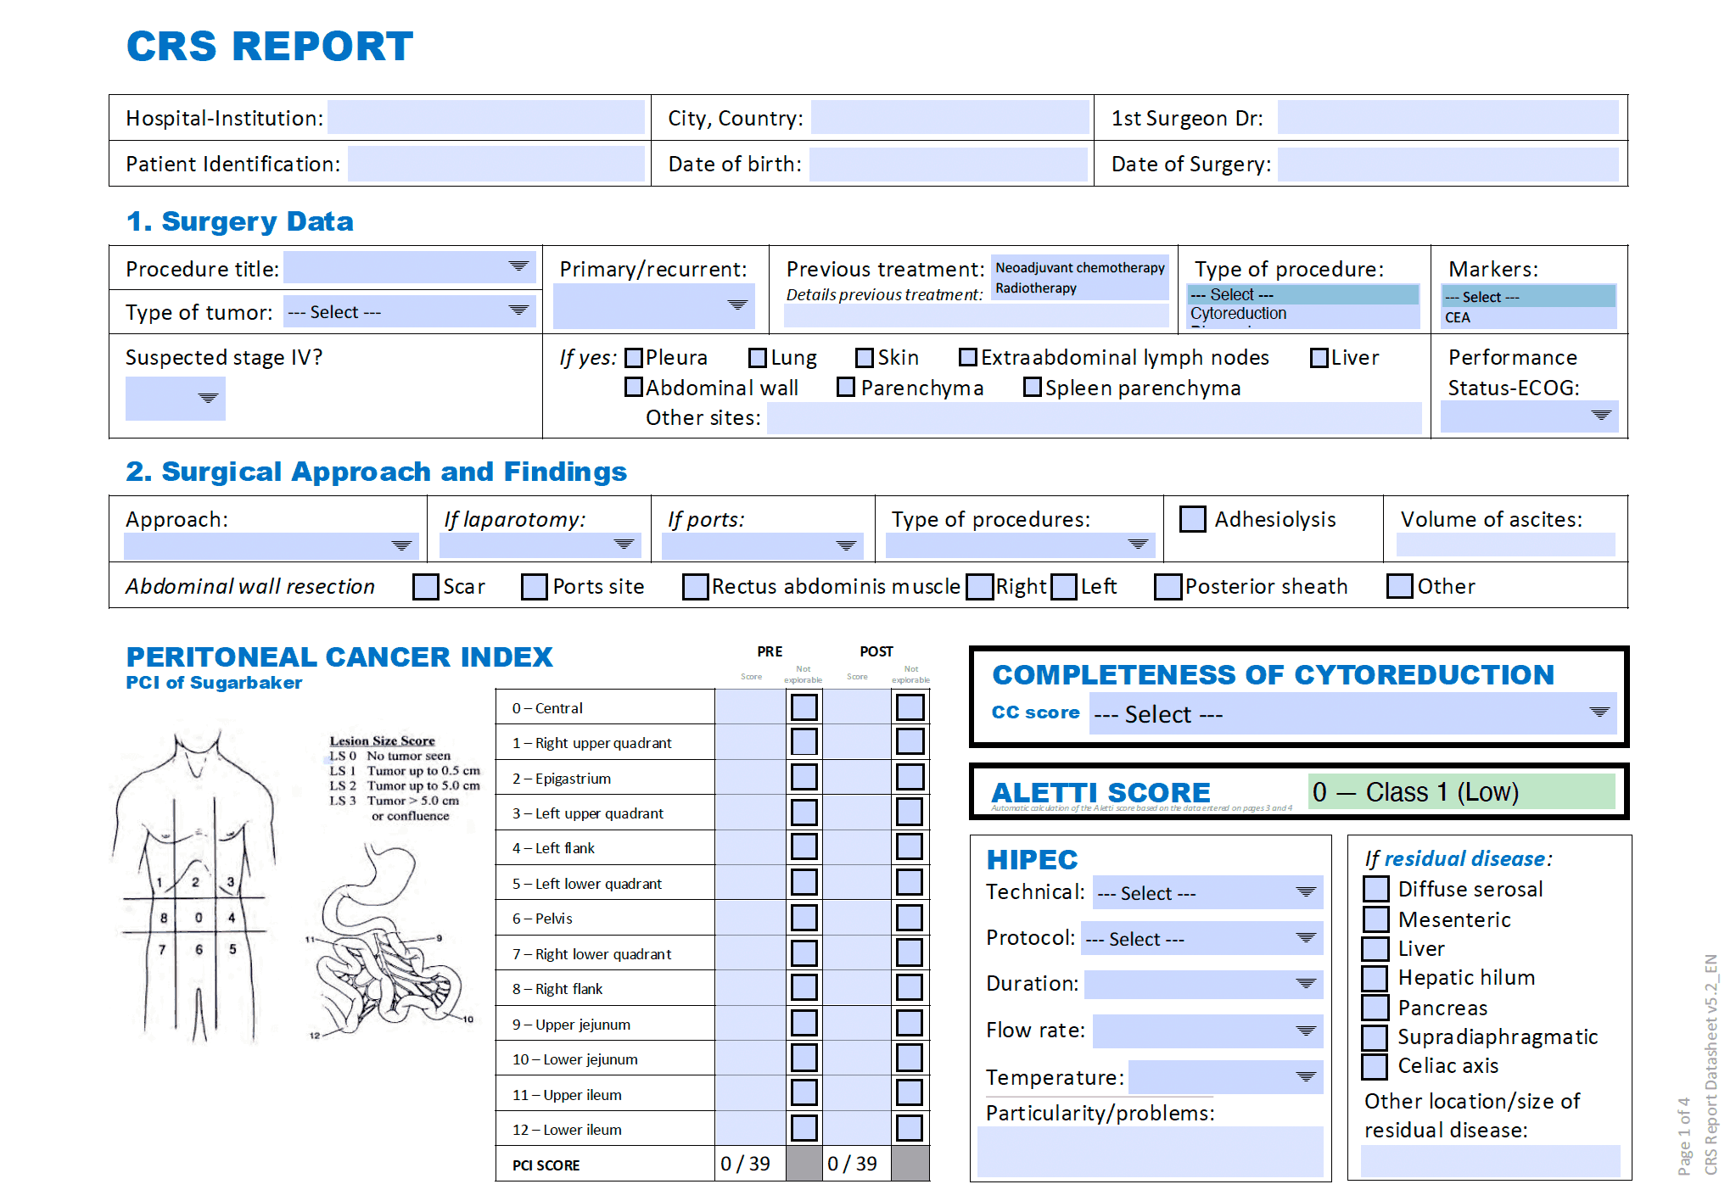
Task: Click the Aletti score result field
Action: [x=1462, y=791]
